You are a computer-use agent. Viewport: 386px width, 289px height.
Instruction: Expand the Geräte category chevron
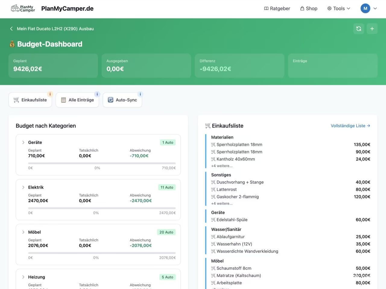(x=23, y=142)
